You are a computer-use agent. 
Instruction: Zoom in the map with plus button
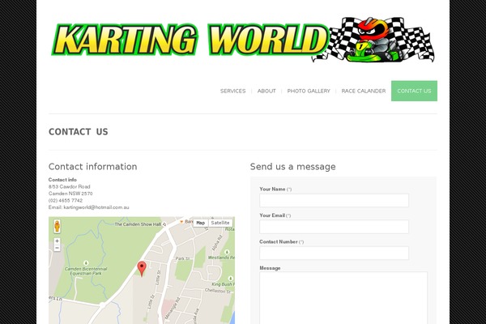(57, 241)
